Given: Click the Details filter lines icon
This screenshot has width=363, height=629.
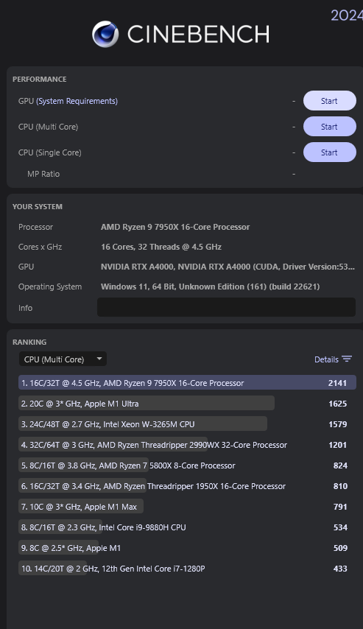Looking at the screenshot, I should coord(347,359).
